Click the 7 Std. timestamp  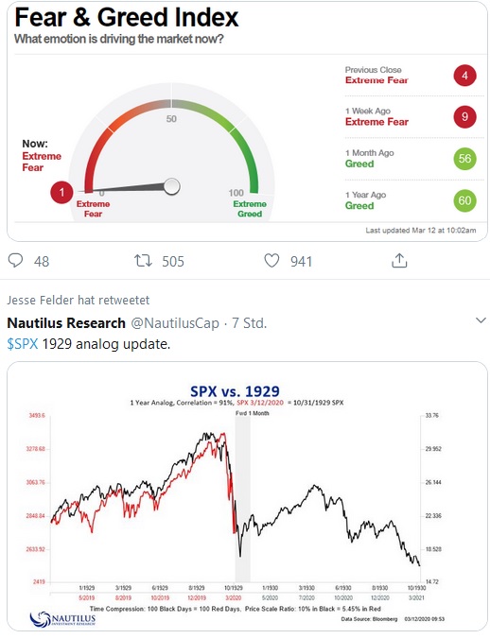pyautogui.click(x=249, y=323)
